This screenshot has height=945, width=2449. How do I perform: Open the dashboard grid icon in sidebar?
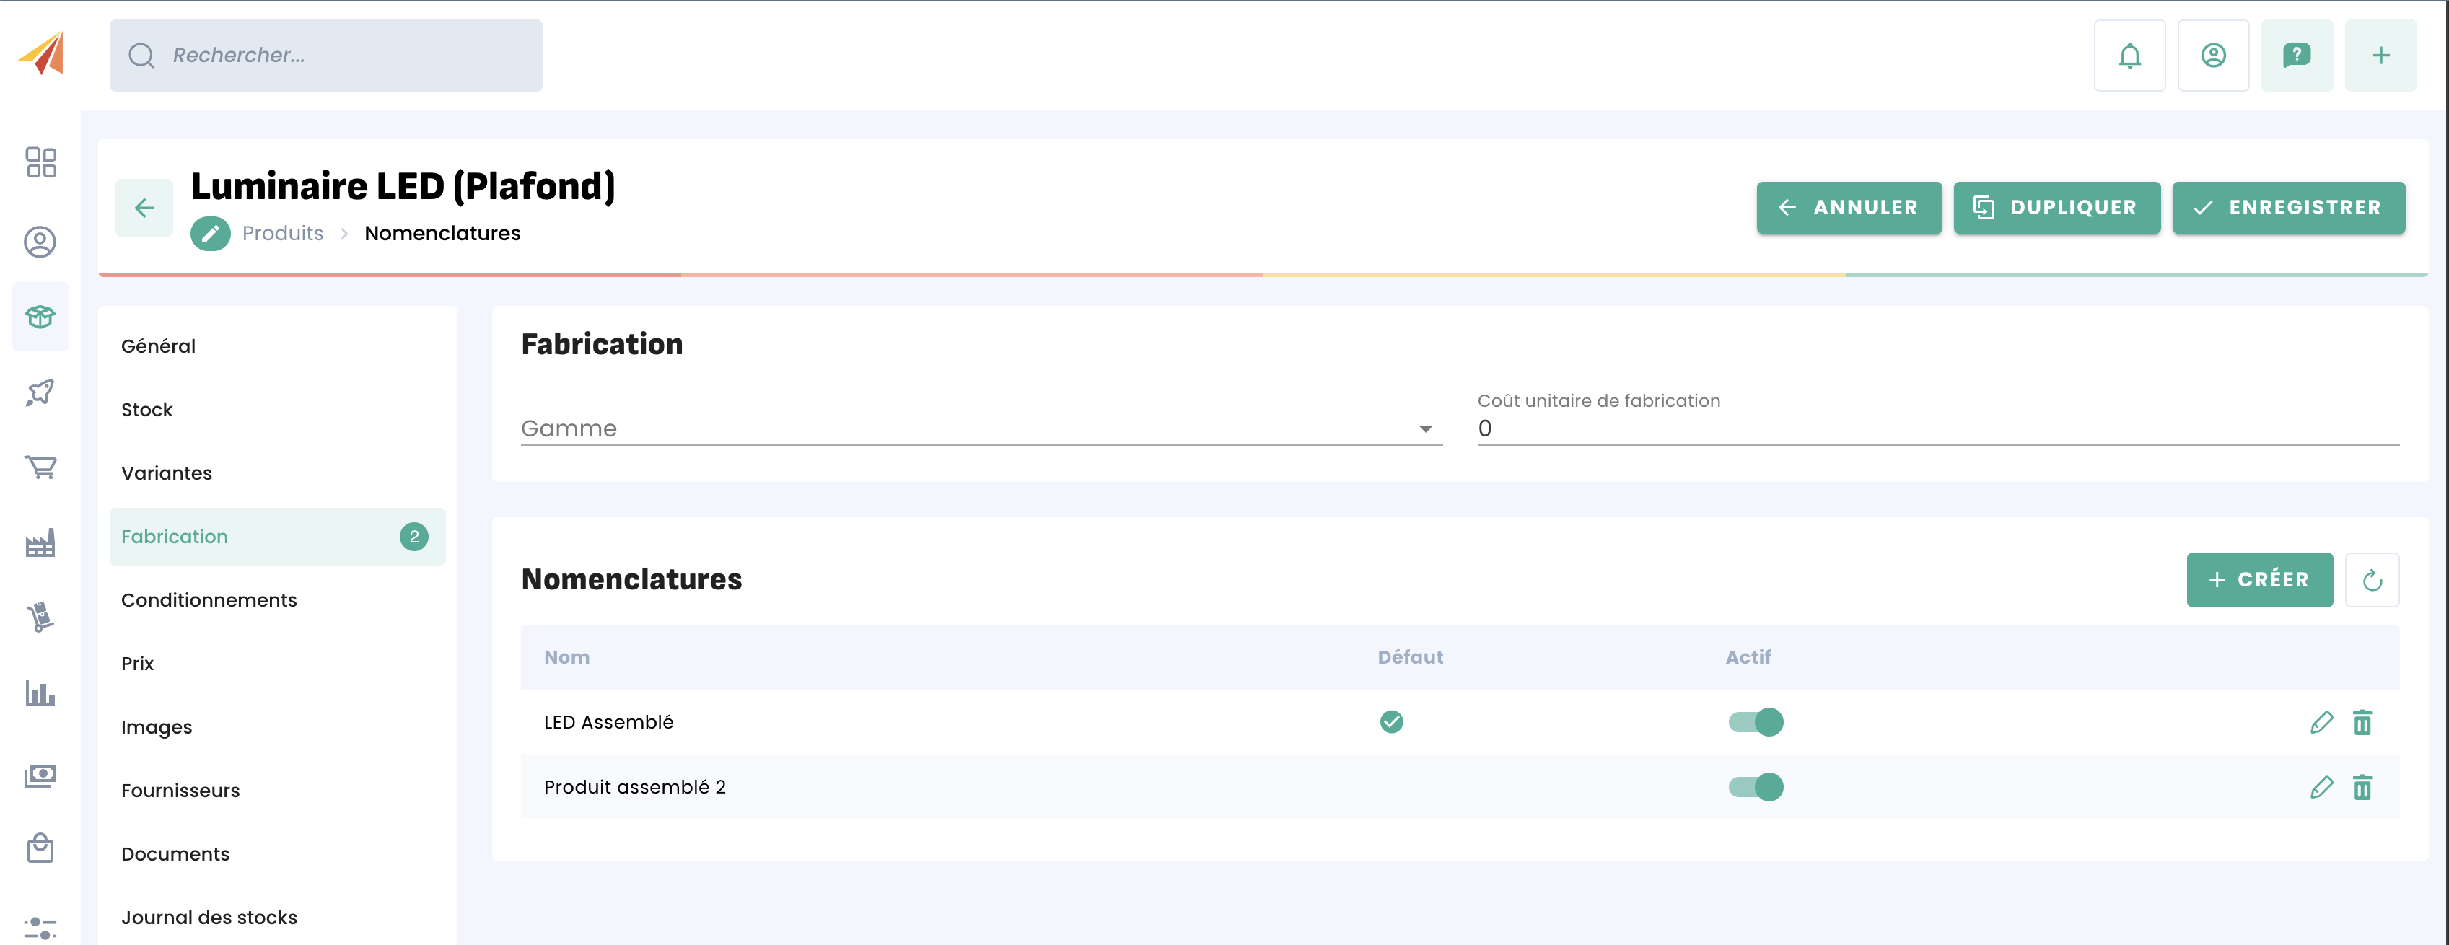(40, 162)
